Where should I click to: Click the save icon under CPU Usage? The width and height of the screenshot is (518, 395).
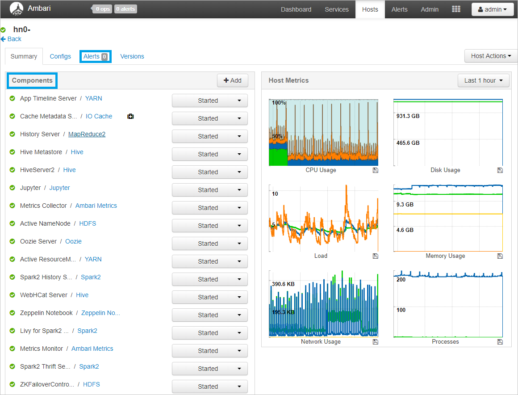[x=375, y=170]
